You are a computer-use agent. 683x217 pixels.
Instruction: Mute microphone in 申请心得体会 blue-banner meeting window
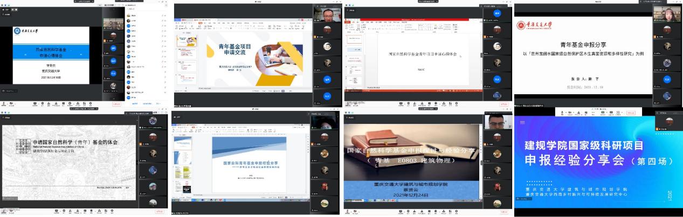pos(4,103)
